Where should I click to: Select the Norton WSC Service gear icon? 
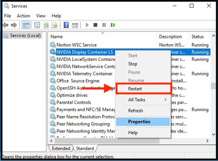coord(53,45)
